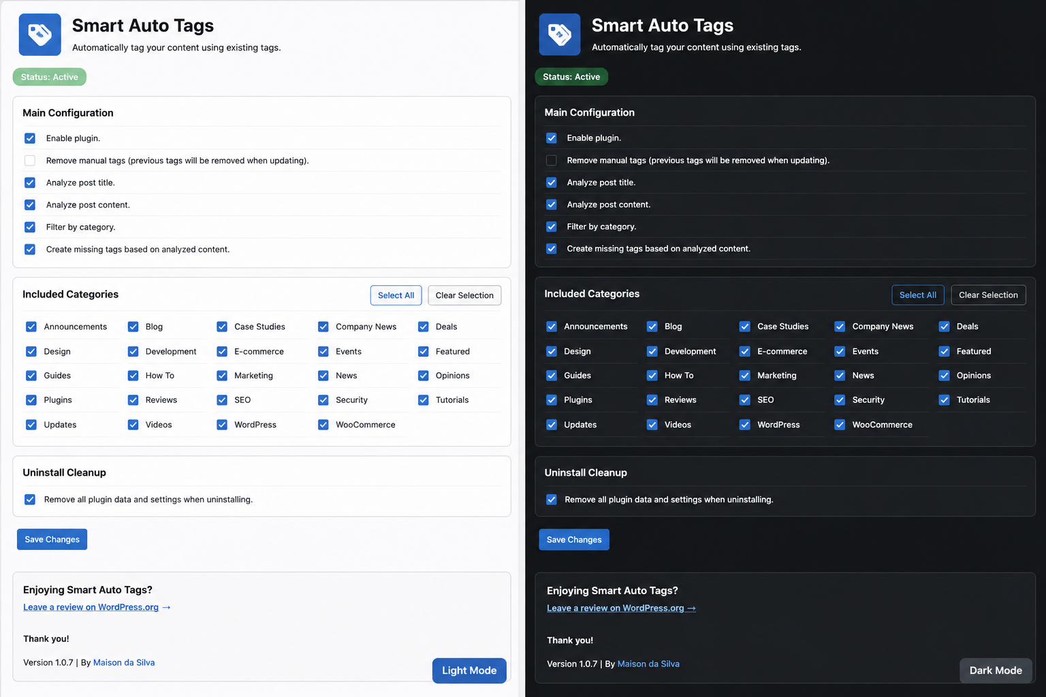This screenshot has height=697, width=1046.
Task: Uncheck Development category in dark panel
Action: pyautogui.click(x=652, y=351)
